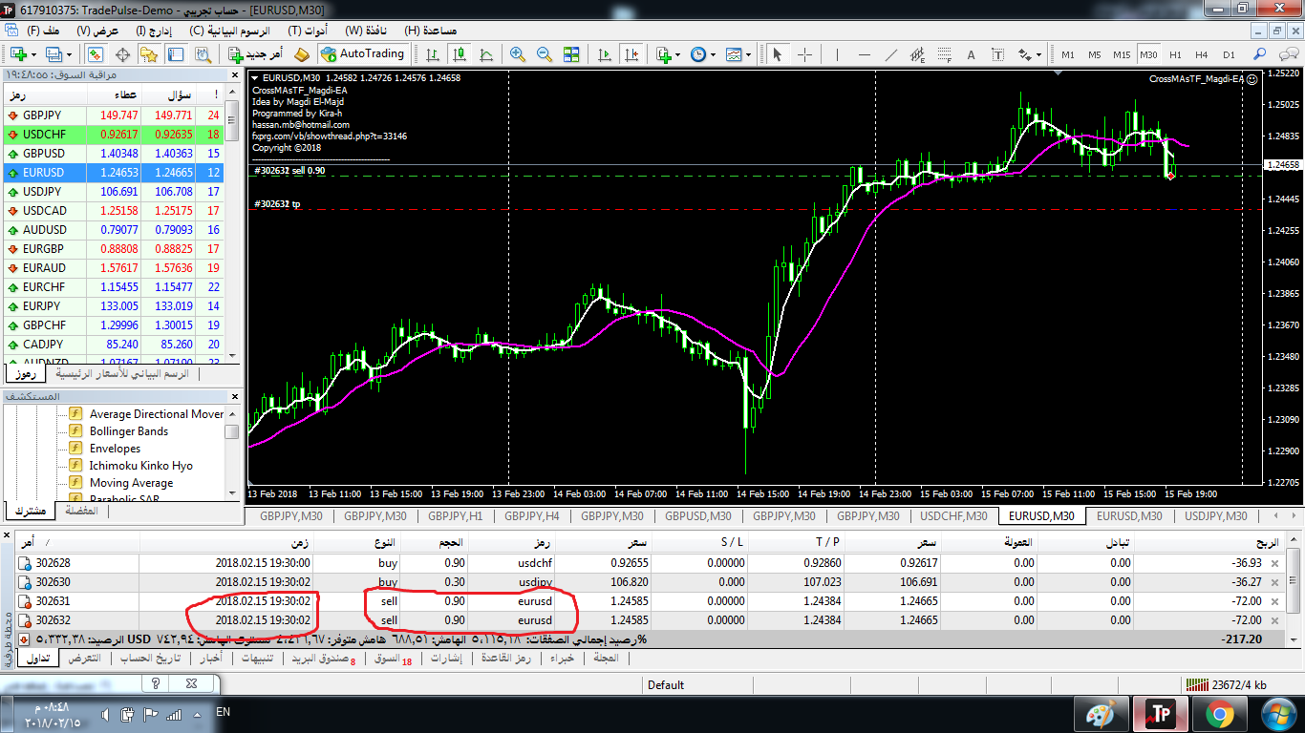Close order 302631 with its X
This screenshot has height=733, width=1305.
1273,601
